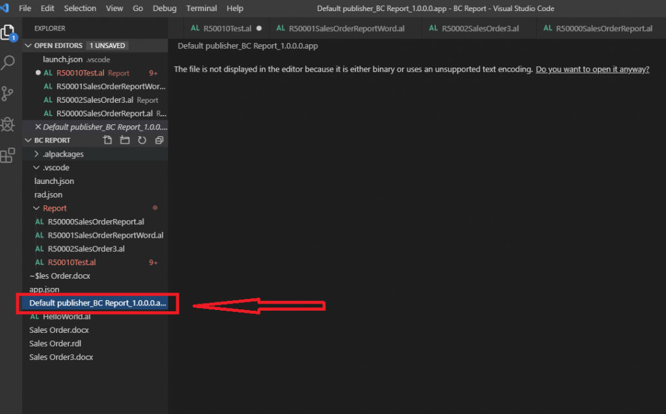Open the Terminal menu
The image size is (666, 414).
[x=201, y=8]
